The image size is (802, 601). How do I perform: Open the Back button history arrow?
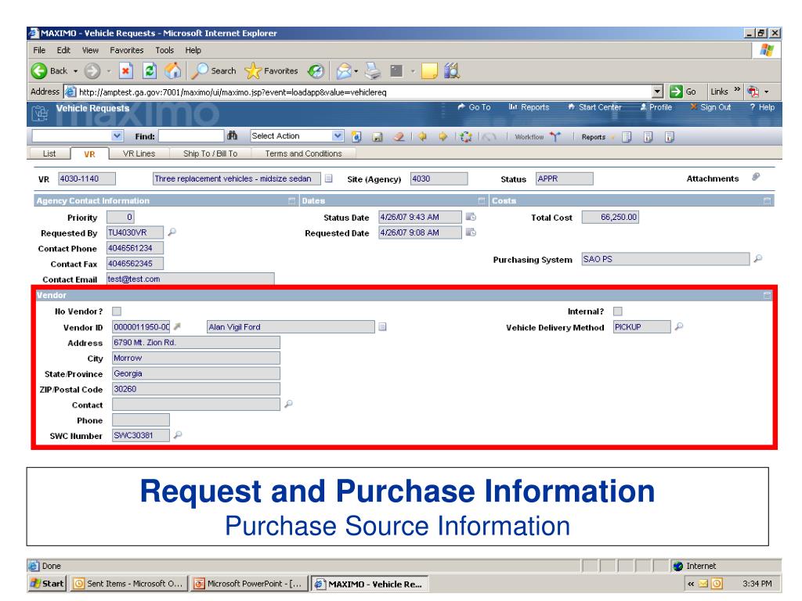[x=75, y=71]
